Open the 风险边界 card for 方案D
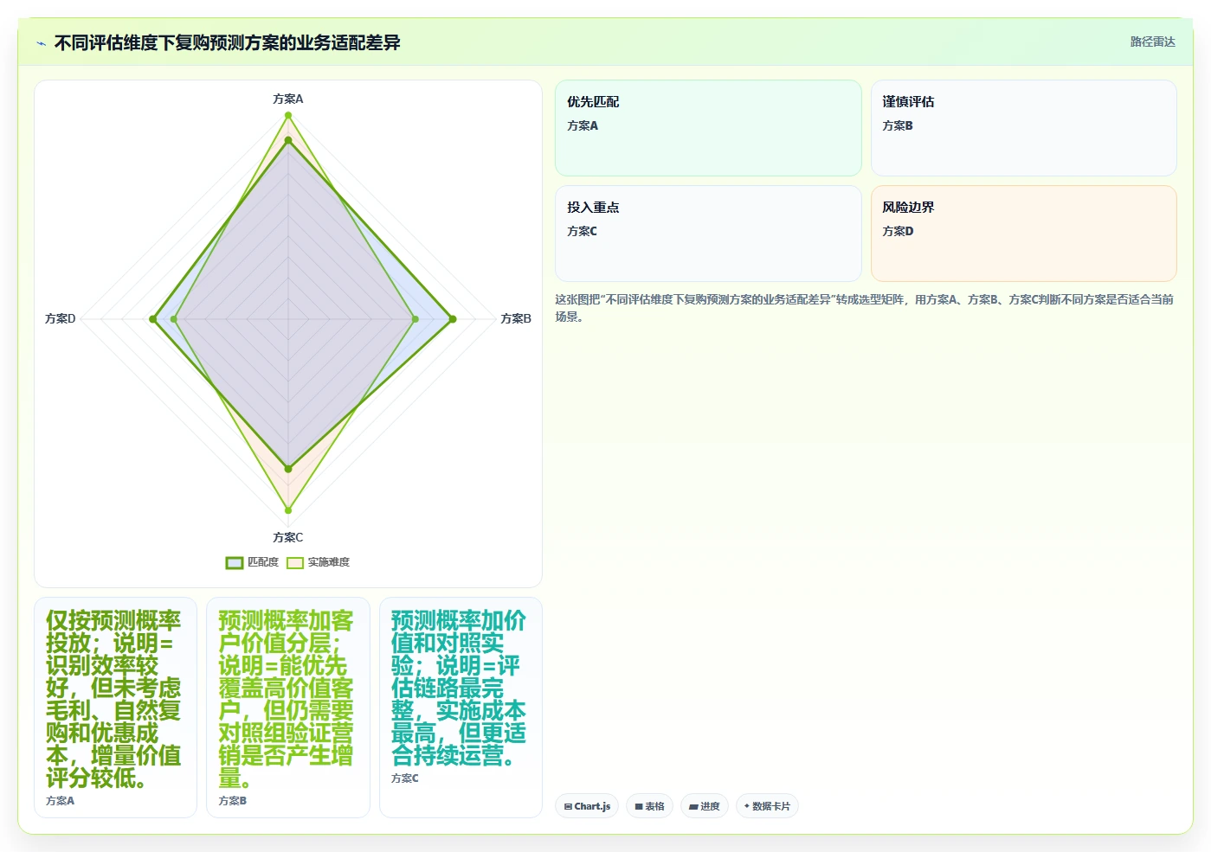The image size is (1211, 852). [1023, 234]
